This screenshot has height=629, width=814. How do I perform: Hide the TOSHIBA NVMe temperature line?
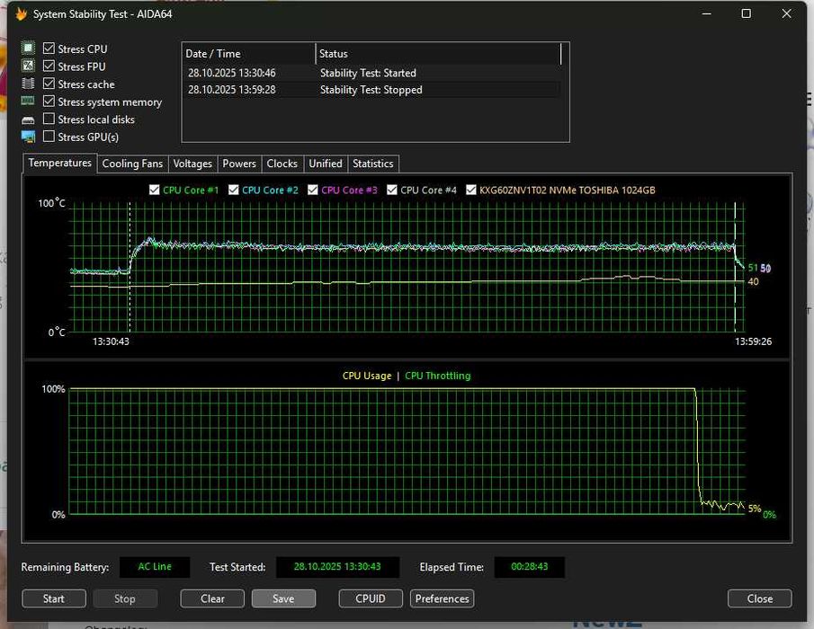coord(471,190)
